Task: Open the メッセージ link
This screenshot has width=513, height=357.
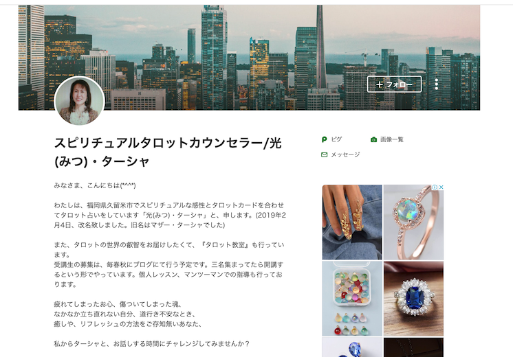Action: pyautogui.click(x=345, y=154)
